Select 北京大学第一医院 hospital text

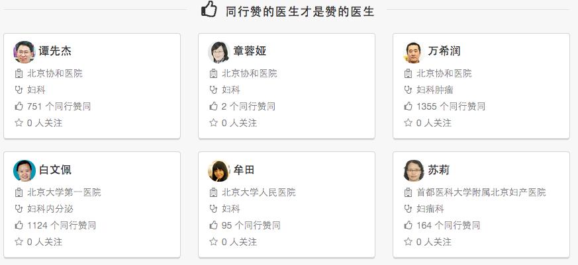[x=64, y=192]
